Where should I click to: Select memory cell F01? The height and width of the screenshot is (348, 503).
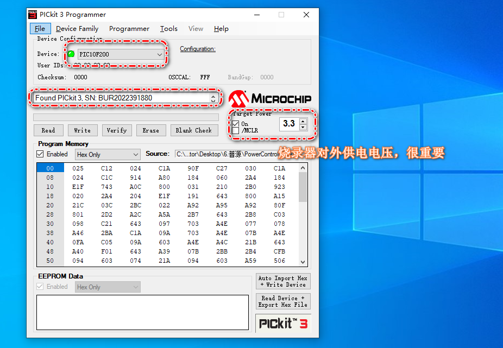click(106, 251)
